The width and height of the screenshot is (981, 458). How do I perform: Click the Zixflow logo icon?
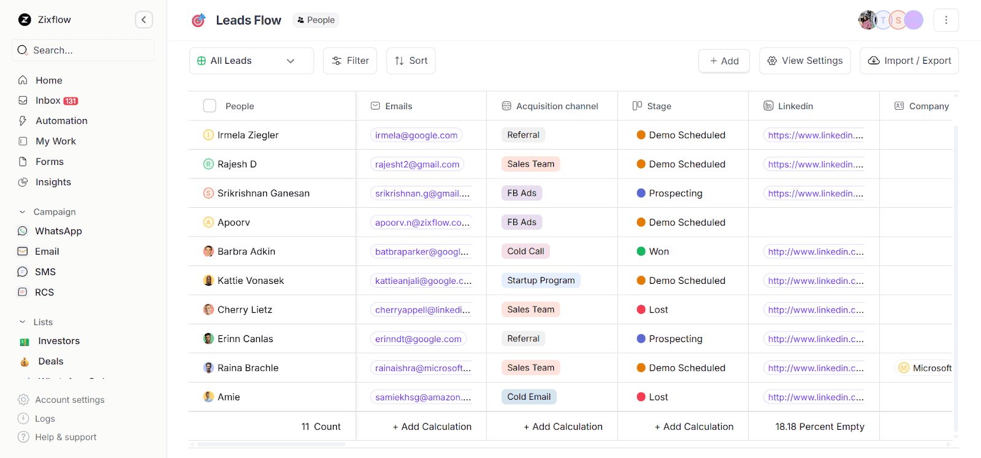[x=25, y=20]
